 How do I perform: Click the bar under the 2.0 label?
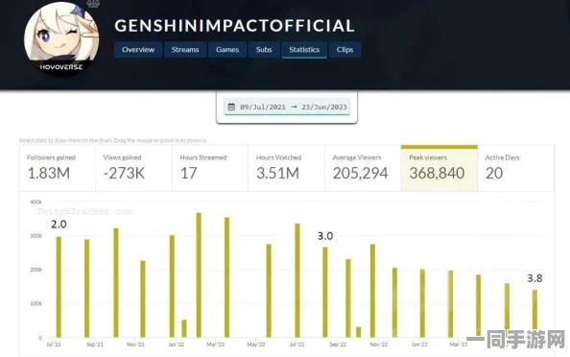[59, 287]
